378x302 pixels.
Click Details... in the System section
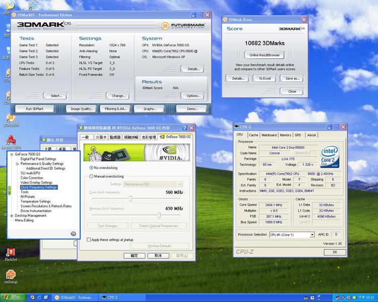point(193,69)
